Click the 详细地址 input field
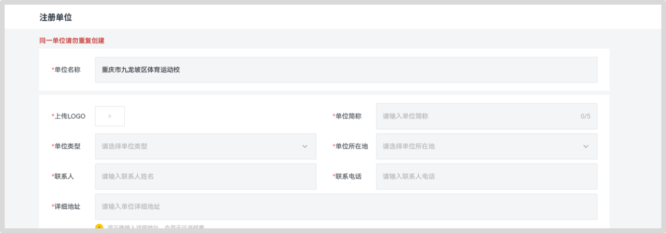Screen dimensions: 666x233 click(345, 207)
